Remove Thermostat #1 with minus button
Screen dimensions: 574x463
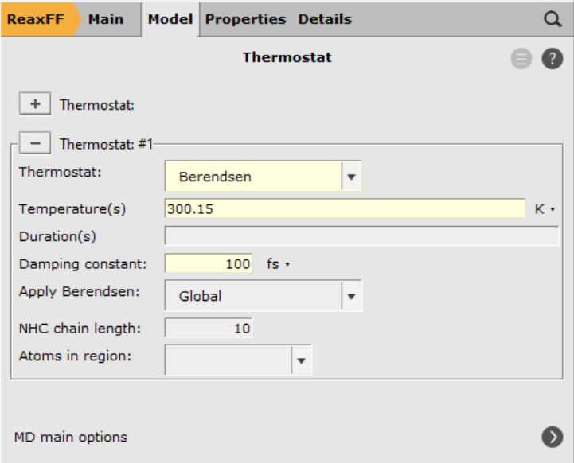coord(34,144)
